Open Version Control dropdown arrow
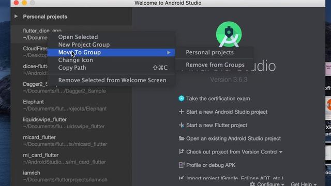 pyautogui.click(x=281, y=152)
